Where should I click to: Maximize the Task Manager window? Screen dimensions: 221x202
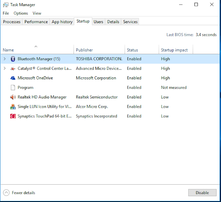point(196,4)
